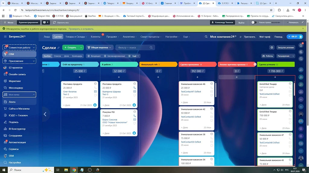Click the Сделка успешна green stage header
The image size is (309, 173).
(x=276, y=64)
